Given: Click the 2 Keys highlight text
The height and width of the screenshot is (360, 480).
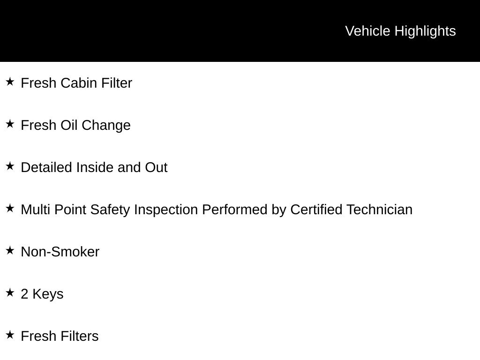Looking at the screenshot, I should (x=42, y=294).
